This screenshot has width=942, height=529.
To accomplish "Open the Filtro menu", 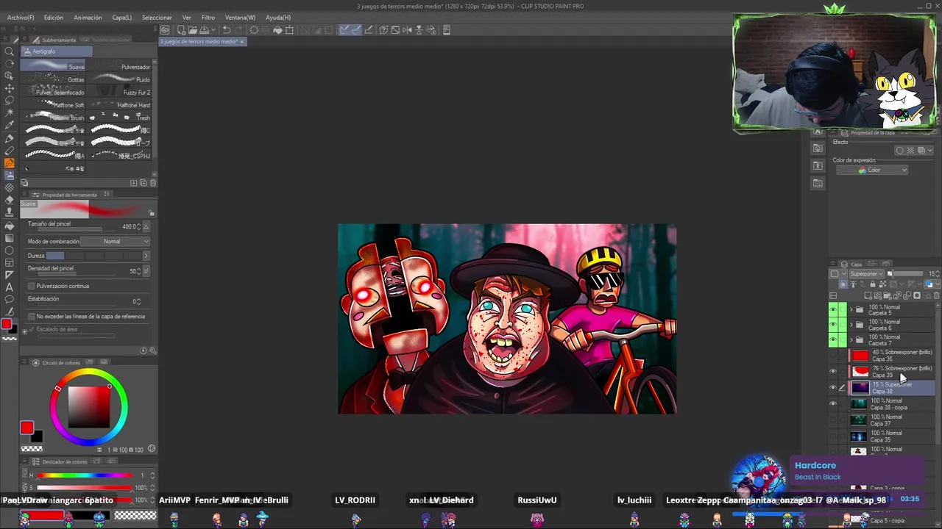I will [208, 17].
